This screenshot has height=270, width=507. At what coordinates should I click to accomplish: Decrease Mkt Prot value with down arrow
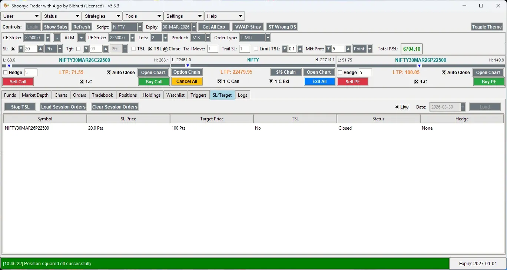[328, 49]
